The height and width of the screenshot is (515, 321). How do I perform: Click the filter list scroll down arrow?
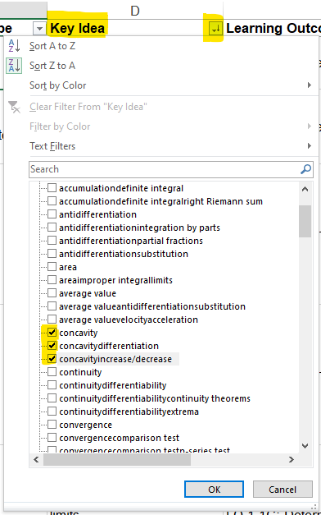point(305,446)
